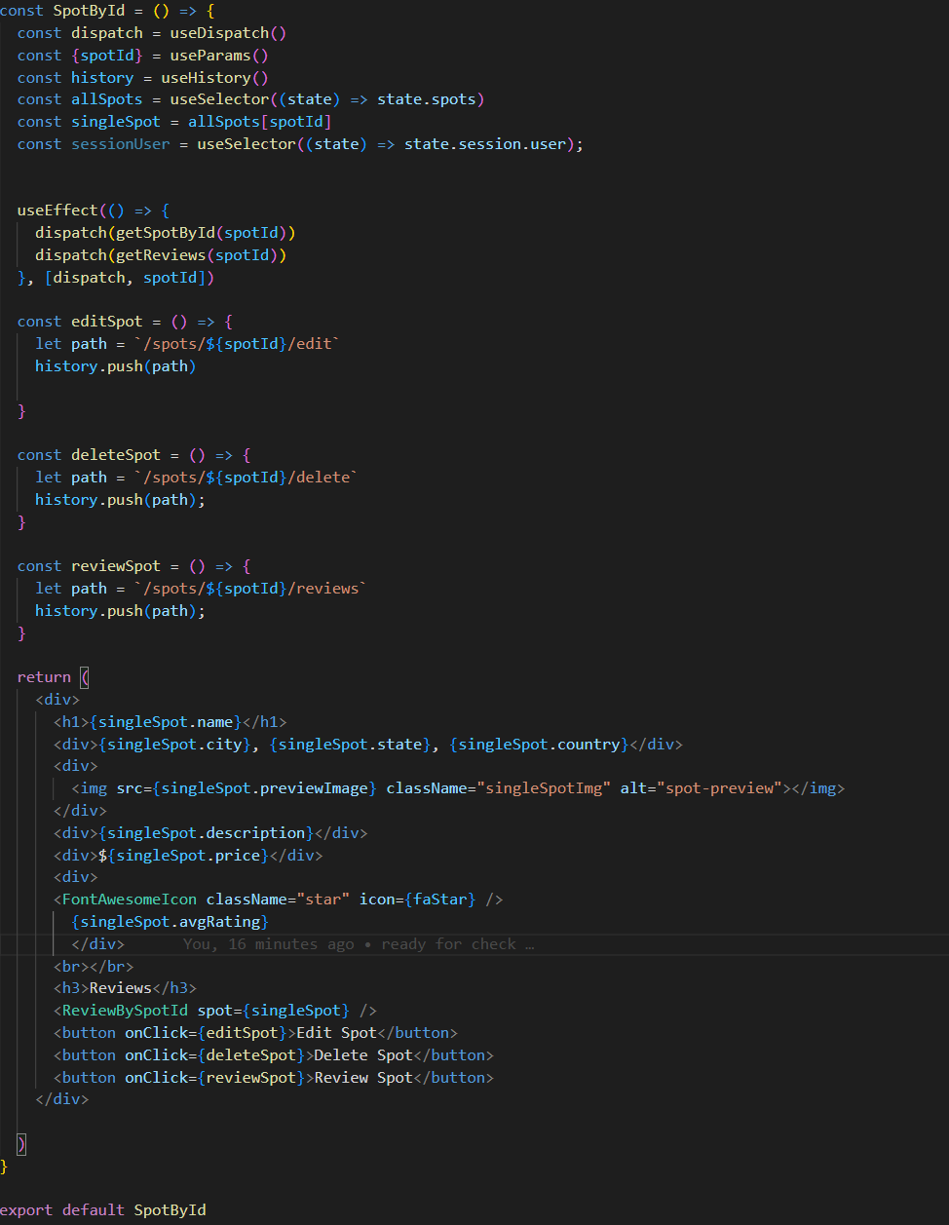Click the faStar icon prop value
949x1225 pixels.
tap(443, 899)
